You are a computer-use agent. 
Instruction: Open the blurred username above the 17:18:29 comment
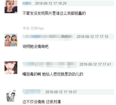point(27,3)
